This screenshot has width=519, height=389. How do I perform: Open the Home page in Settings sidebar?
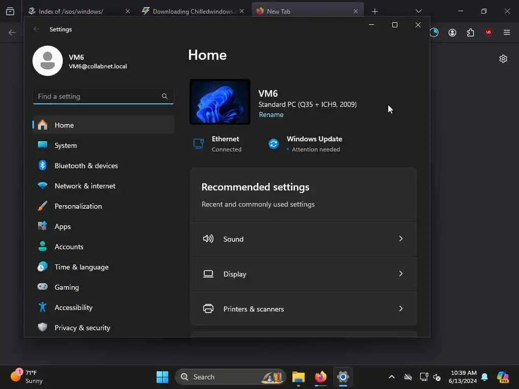click(x=103, y=125)
